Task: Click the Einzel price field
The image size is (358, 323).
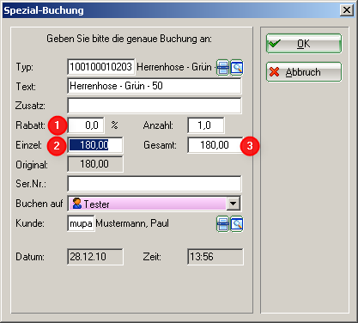Action: click(95, 145)
